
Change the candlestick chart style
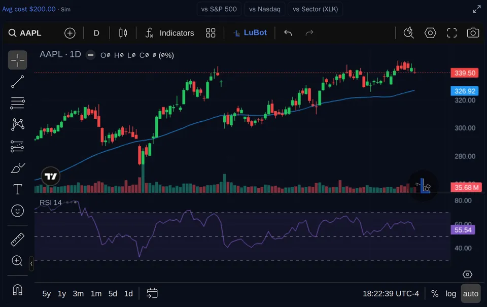click(123, 33)
